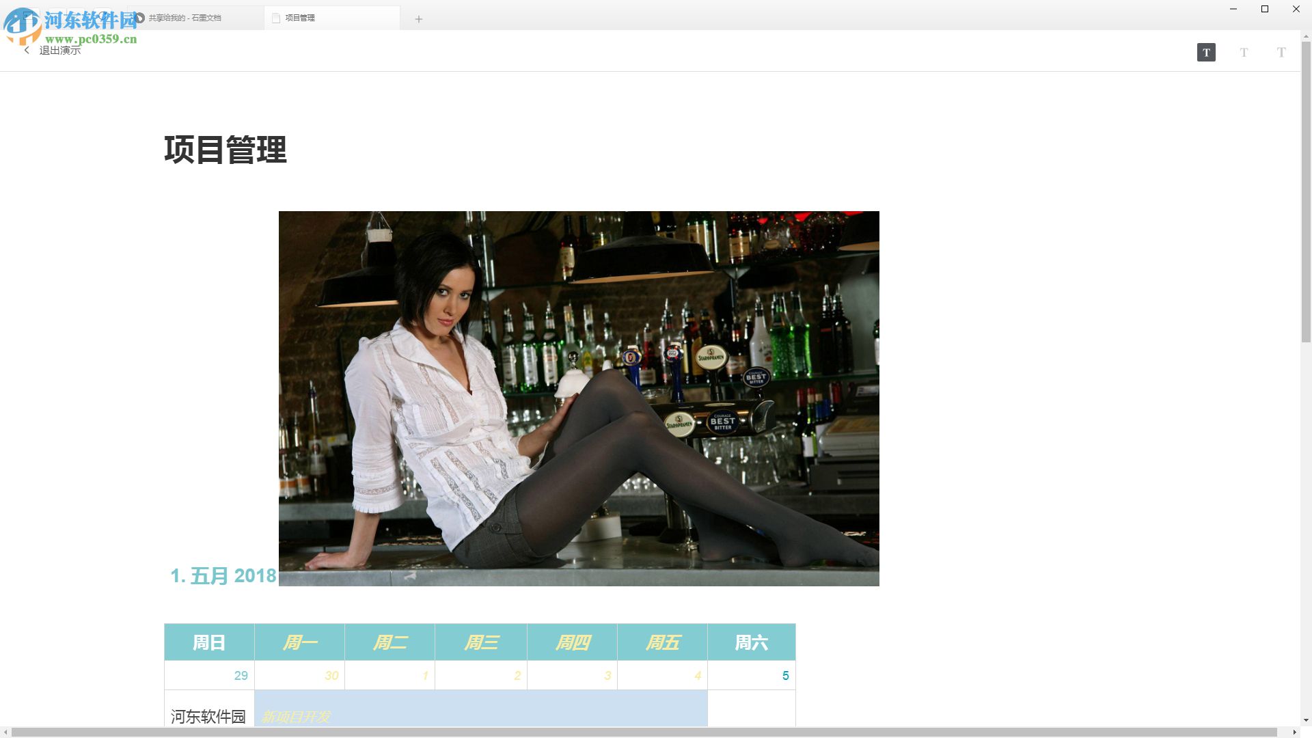Click the 五月 2018 heading
Screen dimensions: 1312x738
tap(223, 575)
